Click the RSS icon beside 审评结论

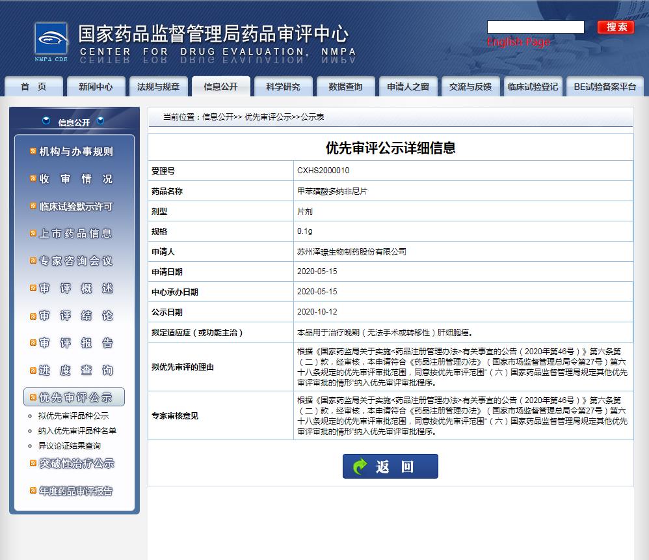point(33,316)
